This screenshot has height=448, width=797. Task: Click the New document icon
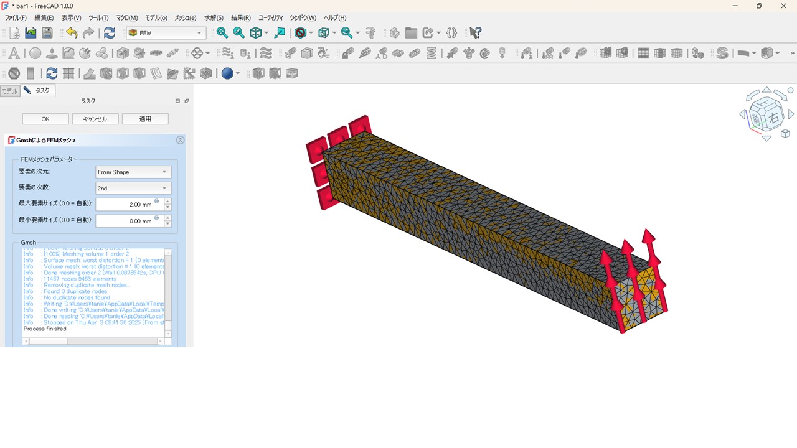coord(14,33)
